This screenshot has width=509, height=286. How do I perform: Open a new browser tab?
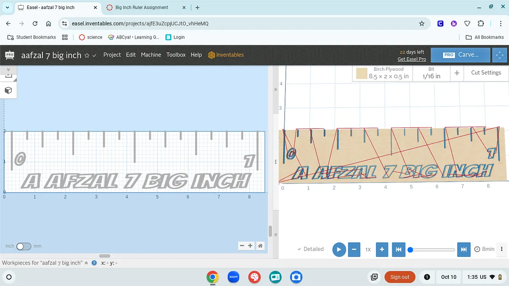click(x=198, y=8)
